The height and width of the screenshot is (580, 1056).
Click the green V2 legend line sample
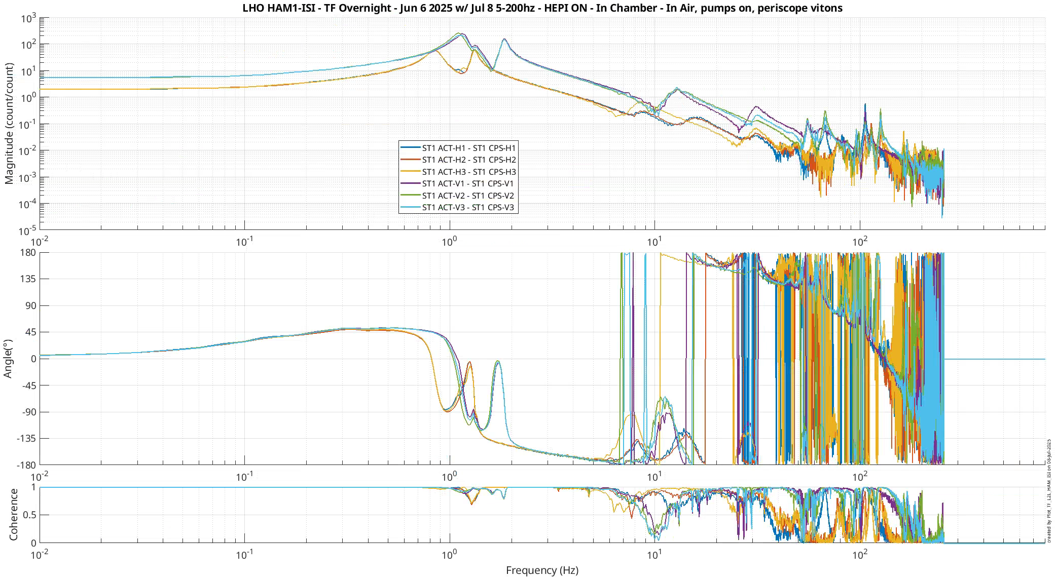point(410,196)
